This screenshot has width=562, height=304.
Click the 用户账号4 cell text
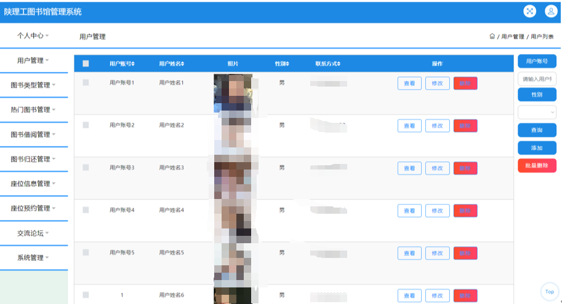122,210
